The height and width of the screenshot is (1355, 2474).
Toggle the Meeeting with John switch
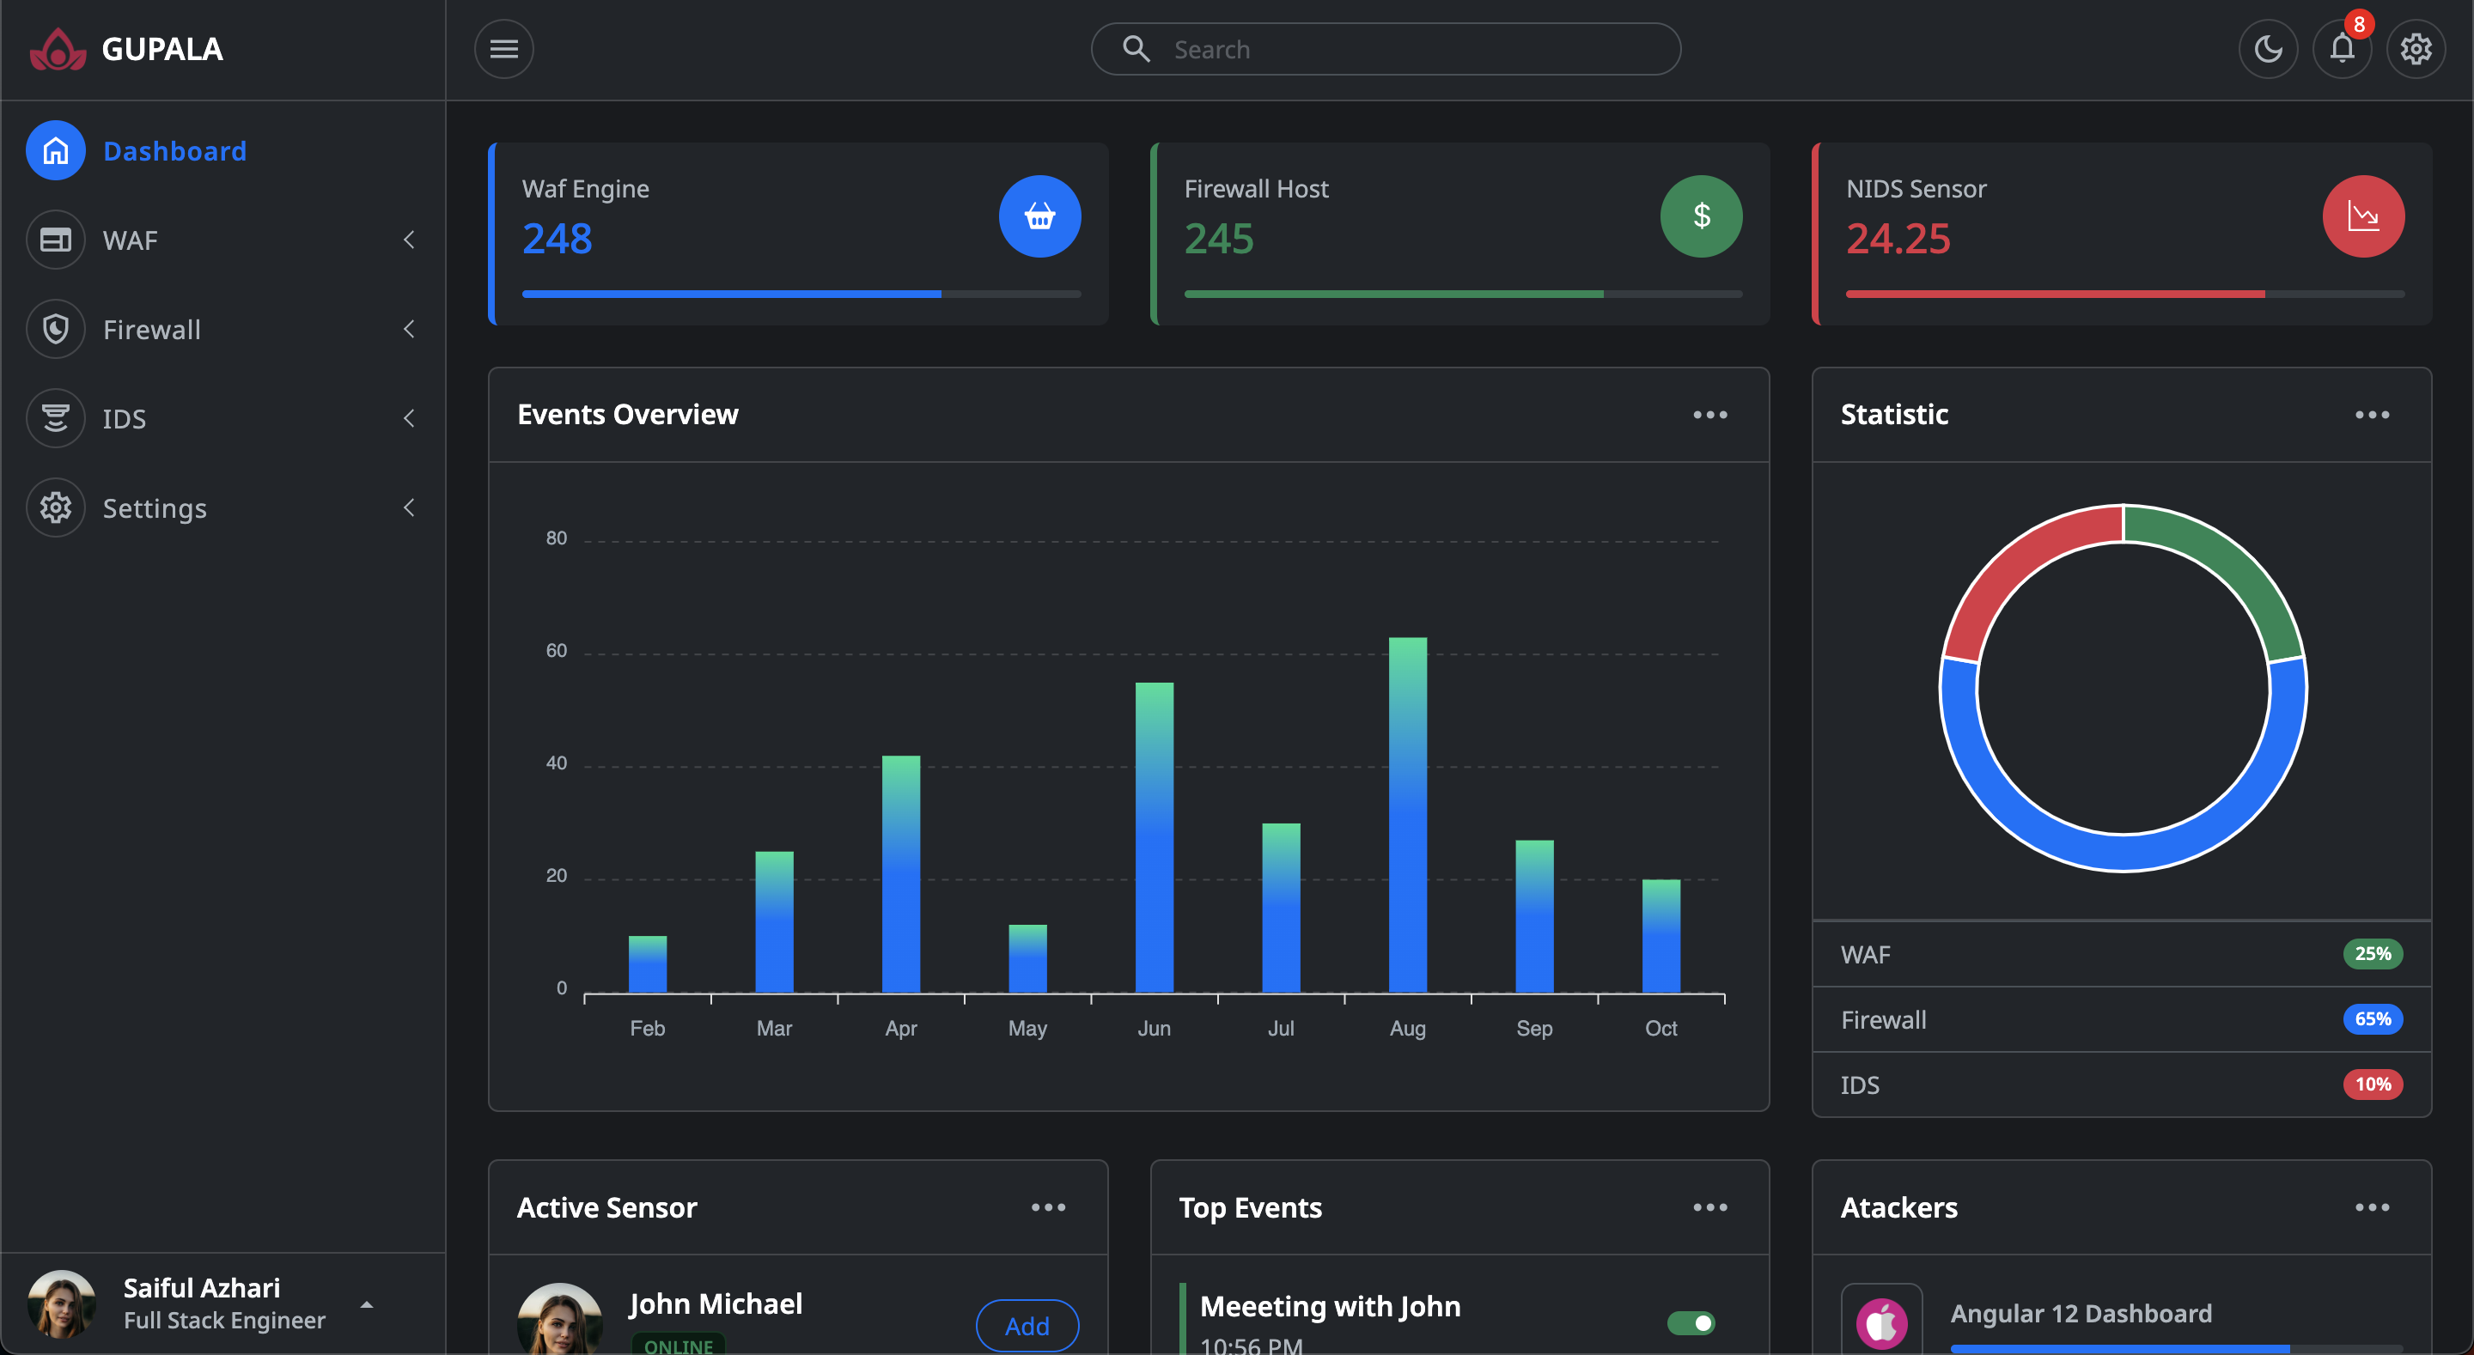pyautogui.click(x=1691, y=1323)
